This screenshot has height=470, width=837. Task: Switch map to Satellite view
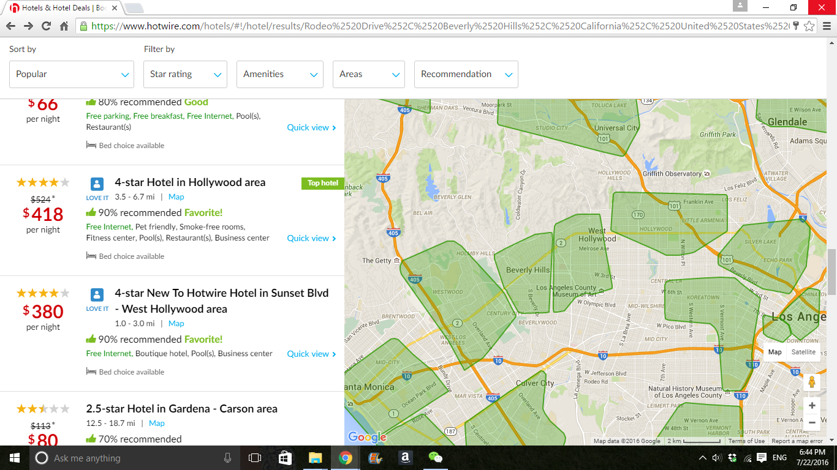click(x=803, y=352)
